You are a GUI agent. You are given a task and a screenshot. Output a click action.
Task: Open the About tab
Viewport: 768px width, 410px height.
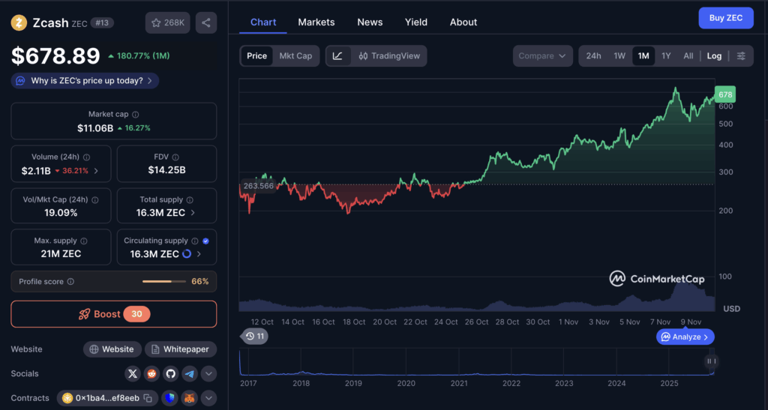point(463,22)
